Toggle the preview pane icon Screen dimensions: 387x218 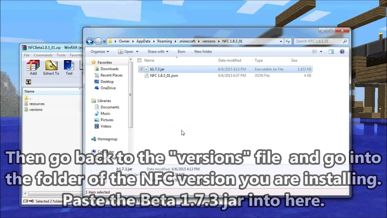[331, 51]
